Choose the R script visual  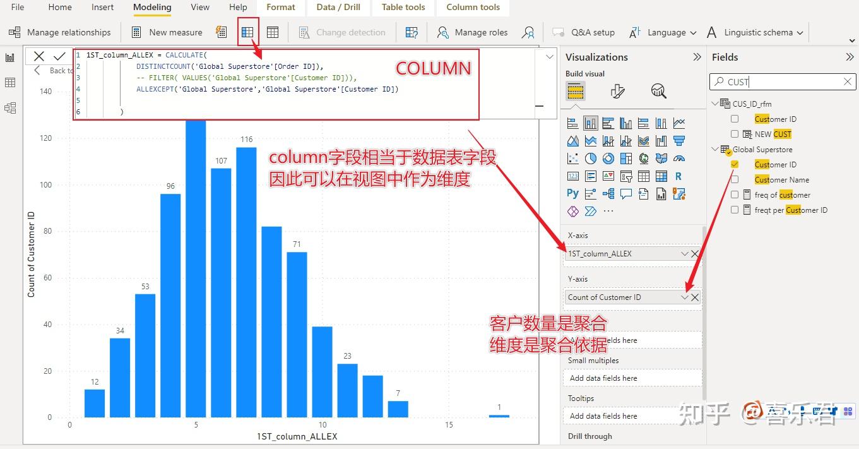(x=679, y=176)
